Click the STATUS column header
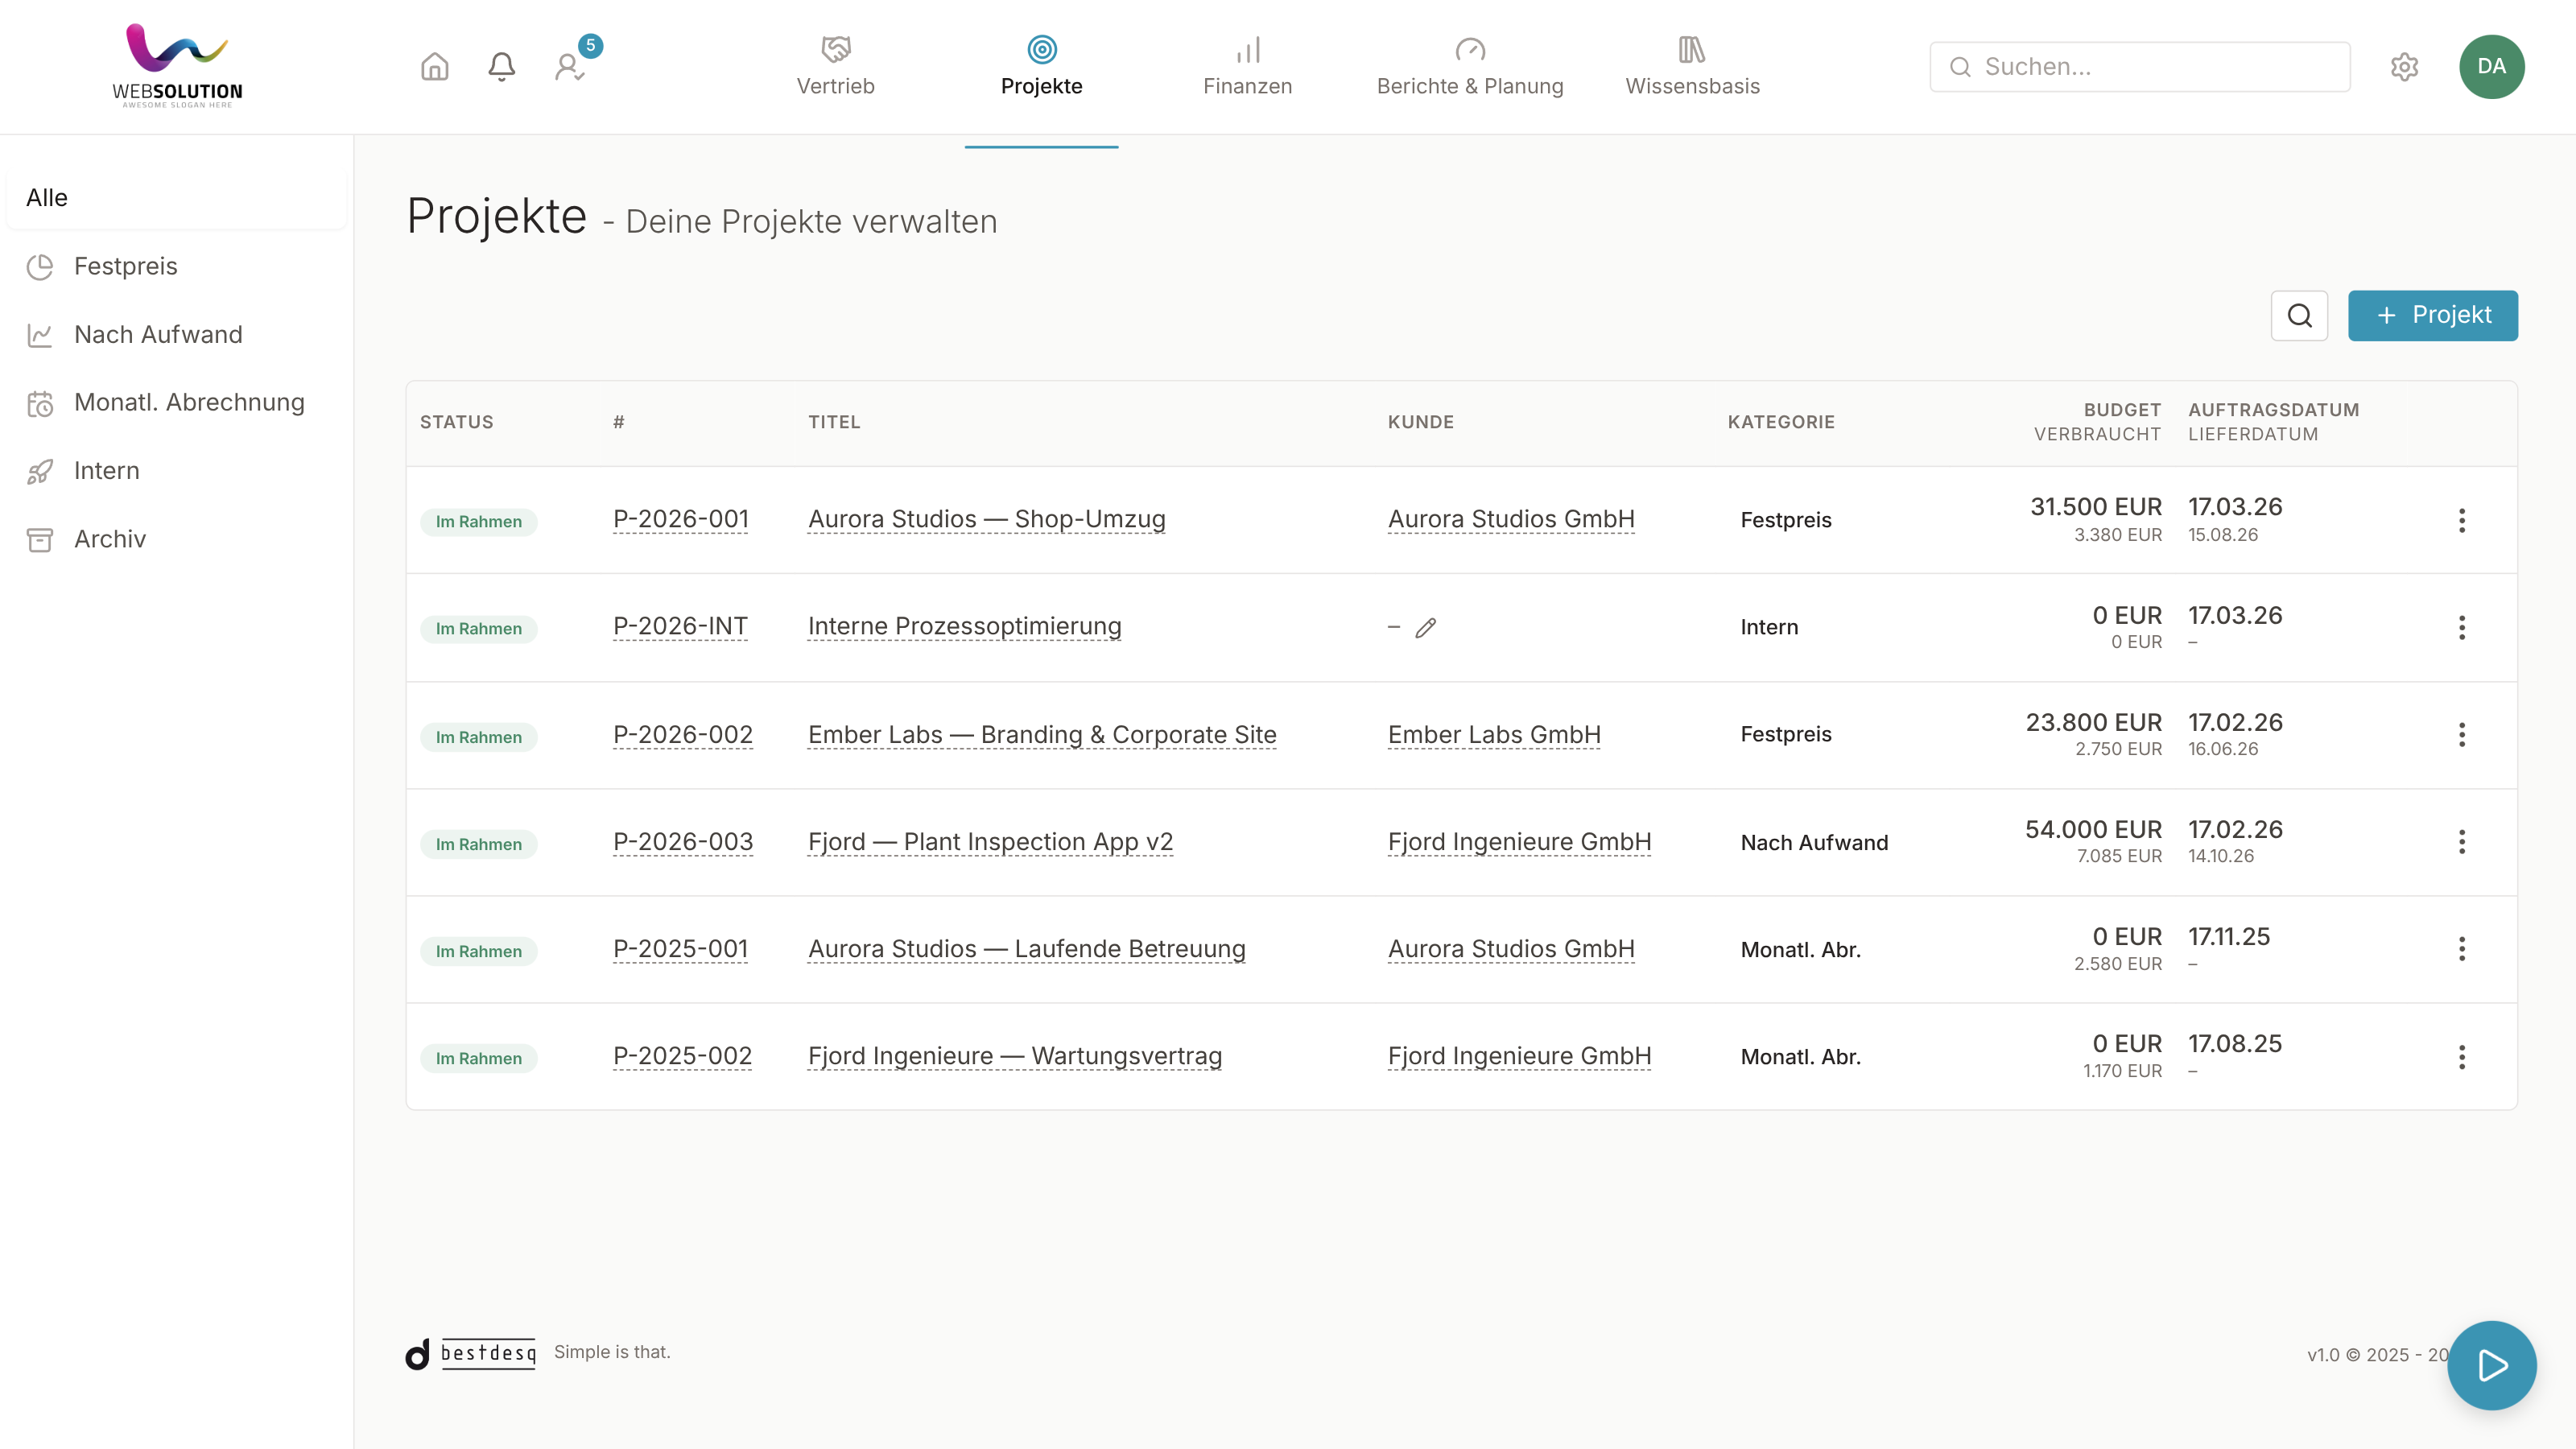The image size is (2576, 1449). [456, 422]
